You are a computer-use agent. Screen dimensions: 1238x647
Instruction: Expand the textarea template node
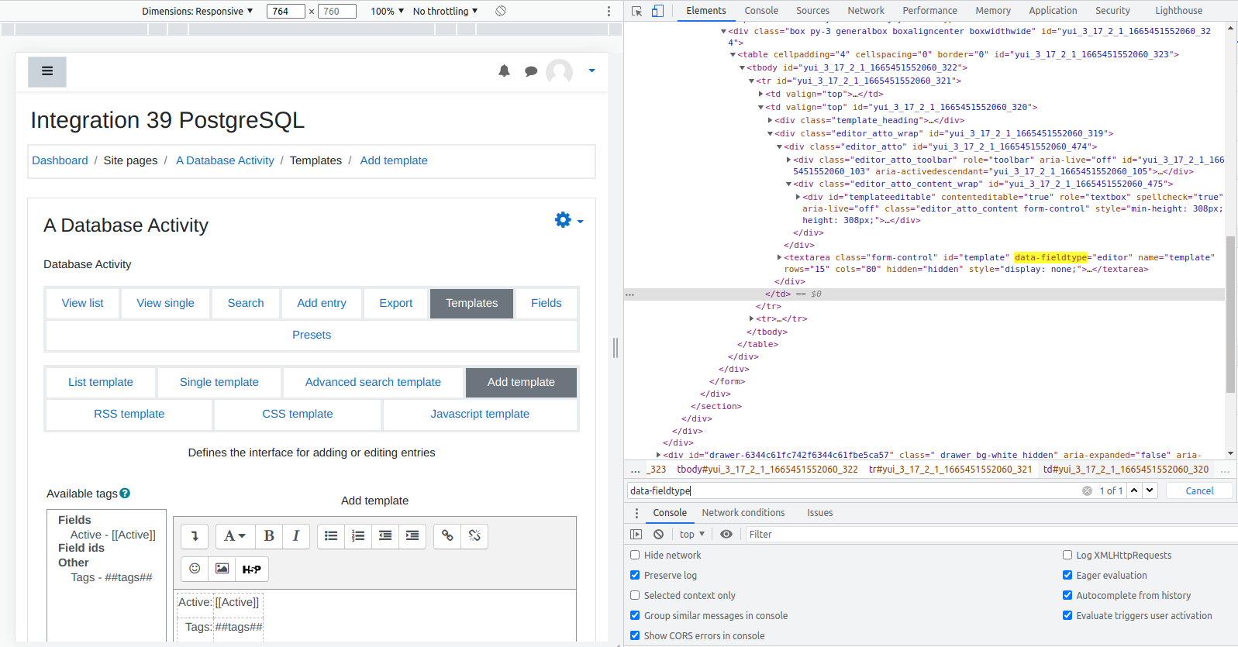tap(779, 257)
